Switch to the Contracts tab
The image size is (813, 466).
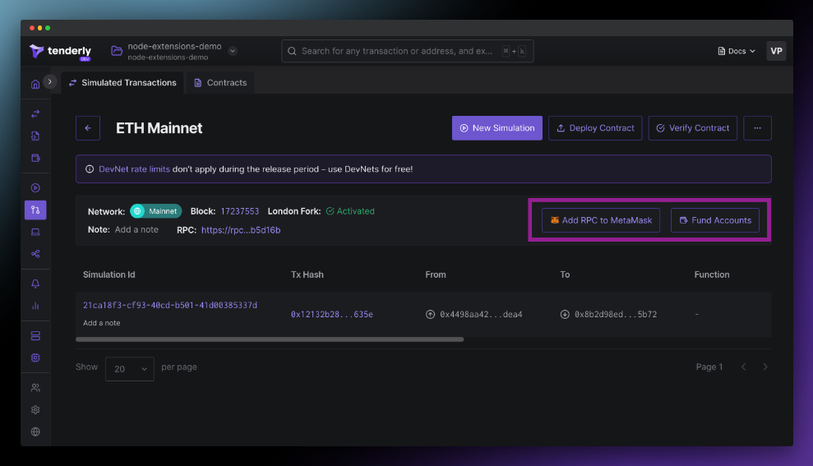pyautogui.click(x=220, y=83)
